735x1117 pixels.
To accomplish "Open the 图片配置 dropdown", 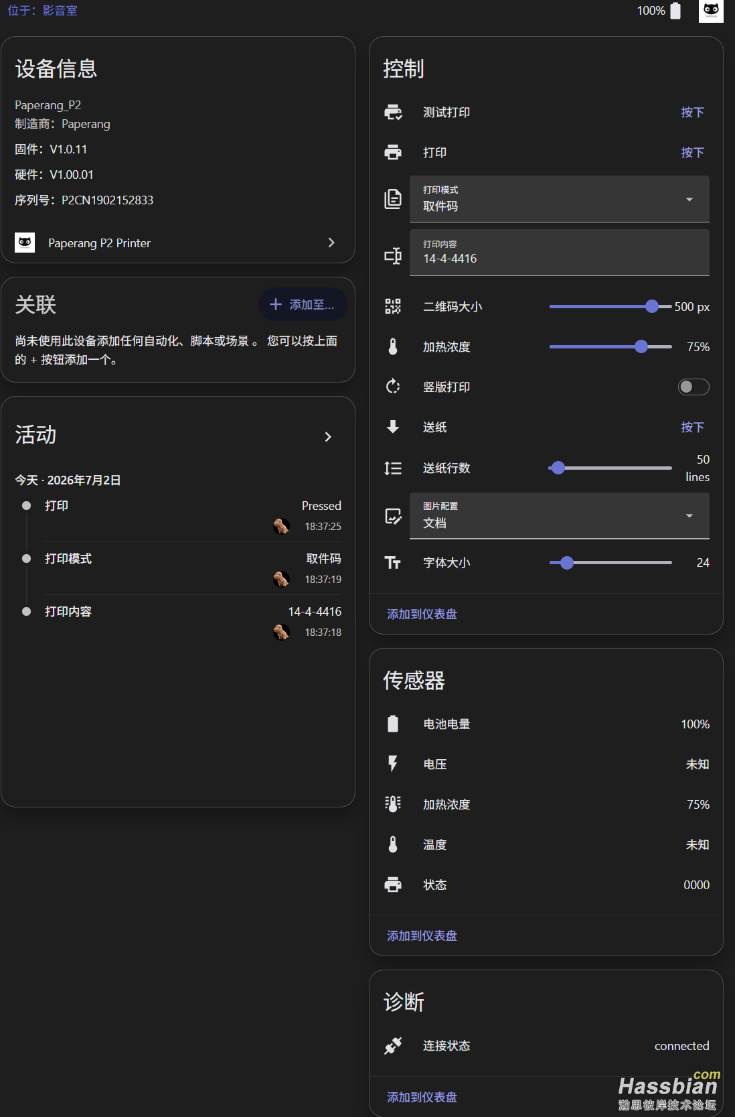I will point(560,516).
